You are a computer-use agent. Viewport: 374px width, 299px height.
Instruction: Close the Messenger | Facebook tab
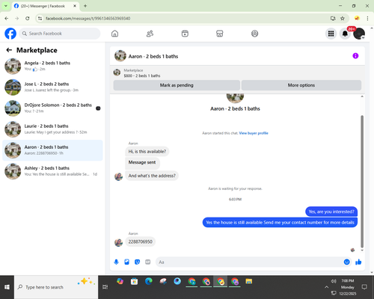(75, 6)
